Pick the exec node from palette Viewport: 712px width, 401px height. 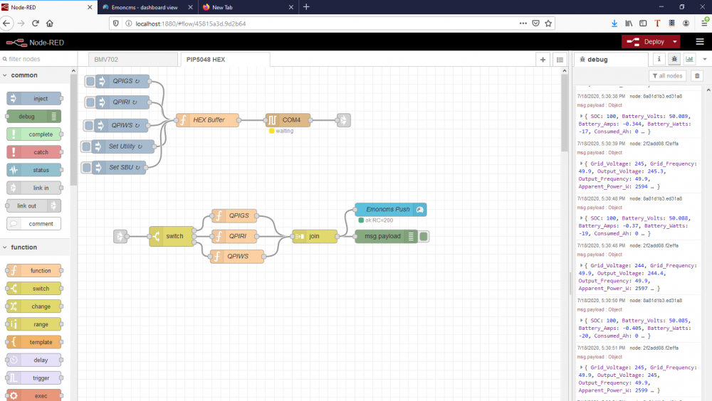tap(34, 395)
